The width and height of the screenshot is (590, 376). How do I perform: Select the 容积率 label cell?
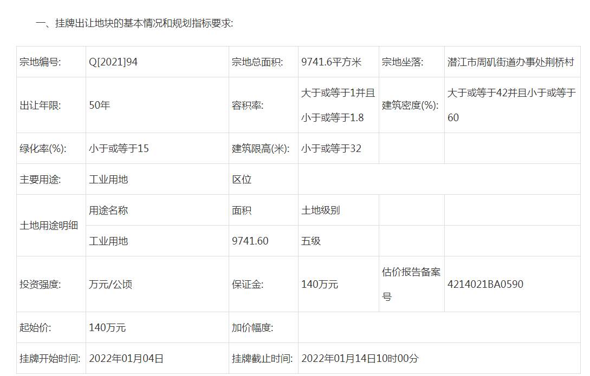248,105
